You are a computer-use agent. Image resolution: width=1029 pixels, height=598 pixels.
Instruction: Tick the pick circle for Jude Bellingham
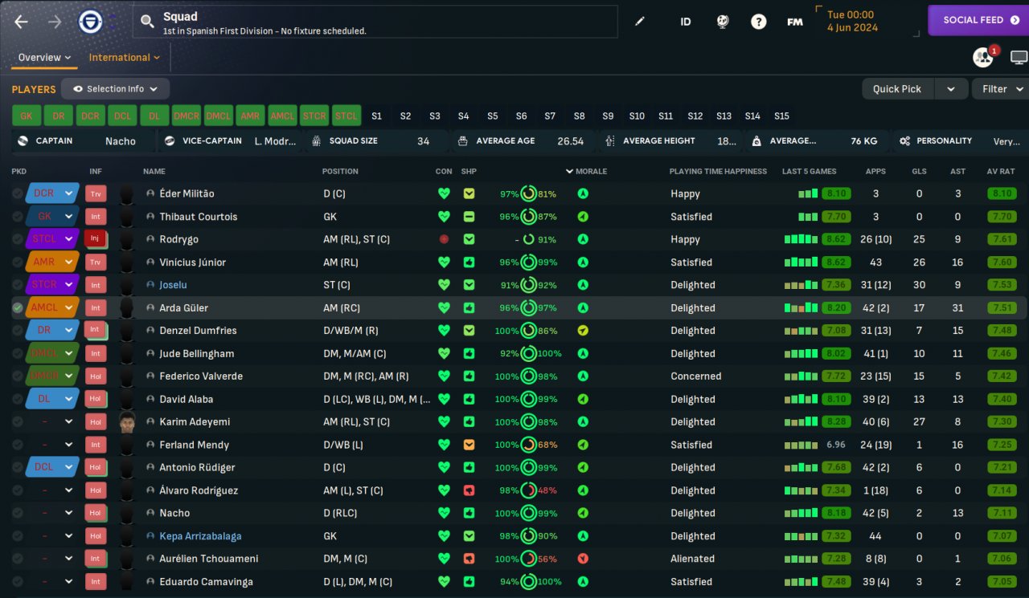(x=18, y=353)
